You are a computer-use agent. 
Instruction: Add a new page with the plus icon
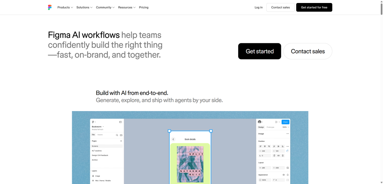(x=121, y=141)
